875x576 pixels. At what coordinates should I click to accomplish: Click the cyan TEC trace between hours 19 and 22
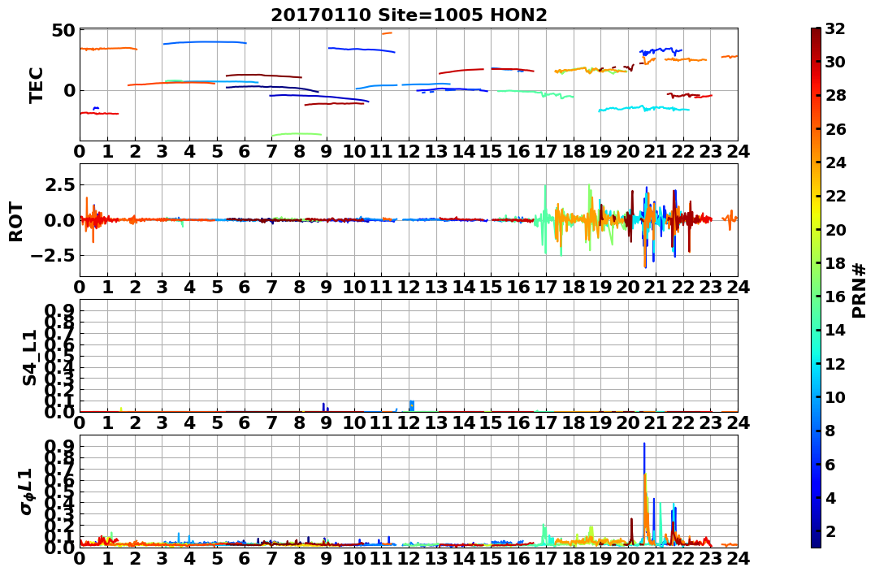[x=643, y=108]
